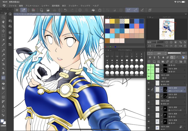Open the レイヤー menu
The width and height of the screenshot is (188, 131).
[x=45, y=6]
